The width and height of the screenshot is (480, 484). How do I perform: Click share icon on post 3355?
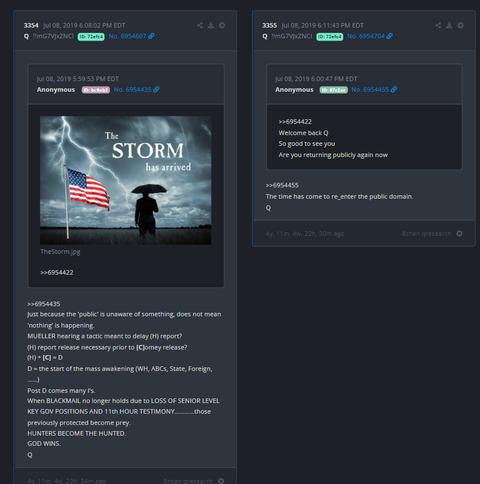click(438, 25)
